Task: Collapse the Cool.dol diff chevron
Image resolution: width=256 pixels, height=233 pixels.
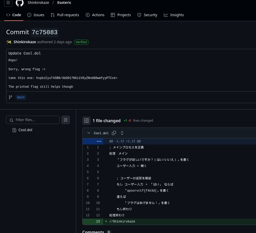Action: 89,133
